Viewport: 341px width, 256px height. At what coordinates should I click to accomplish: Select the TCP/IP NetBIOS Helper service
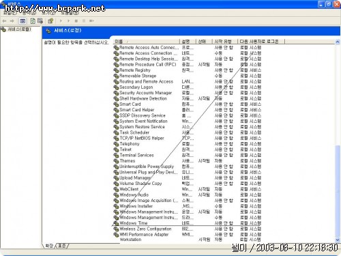pyautogui.click(x=188, y=138)
